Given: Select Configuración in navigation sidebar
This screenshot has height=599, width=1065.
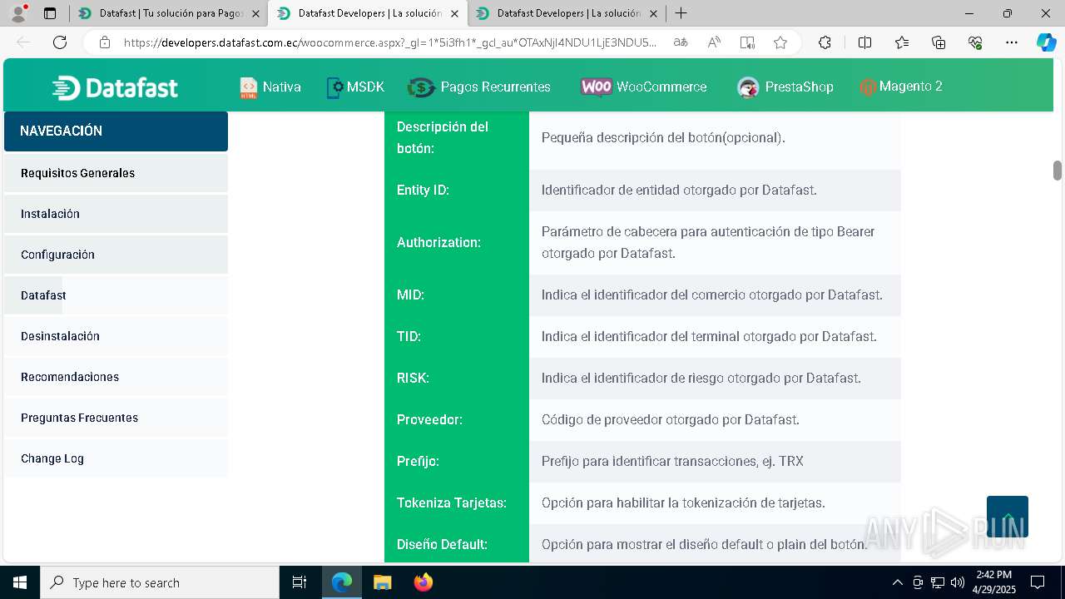Looking at the screenshot, I should (116, 255).
